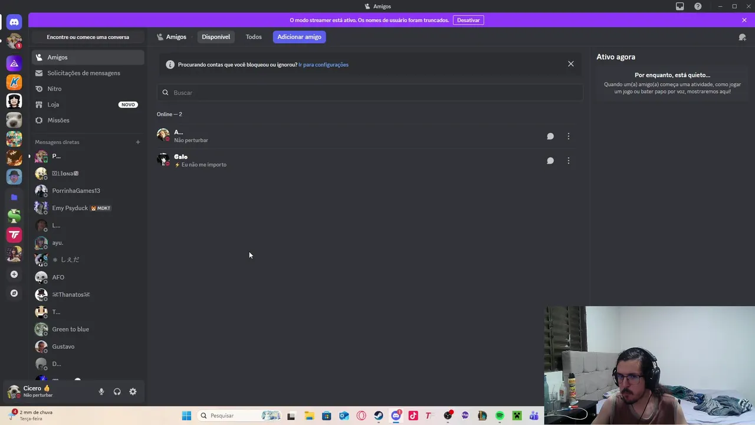The width and height of the screenshot is (755, 425).
Task: Close the streamer mode banner
Action: [x=744, y=20]
